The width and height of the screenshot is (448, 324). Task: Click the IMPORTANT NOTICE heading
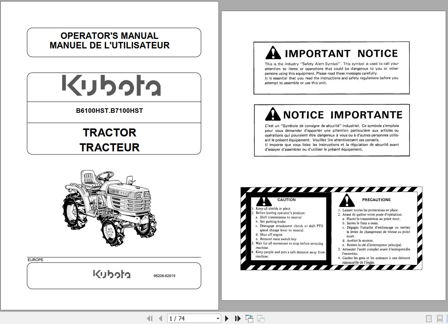coord(341,53)
